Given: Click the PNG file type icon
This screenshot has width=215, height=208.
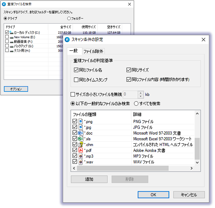Looking at the screenshot, I should coord(81,121).
